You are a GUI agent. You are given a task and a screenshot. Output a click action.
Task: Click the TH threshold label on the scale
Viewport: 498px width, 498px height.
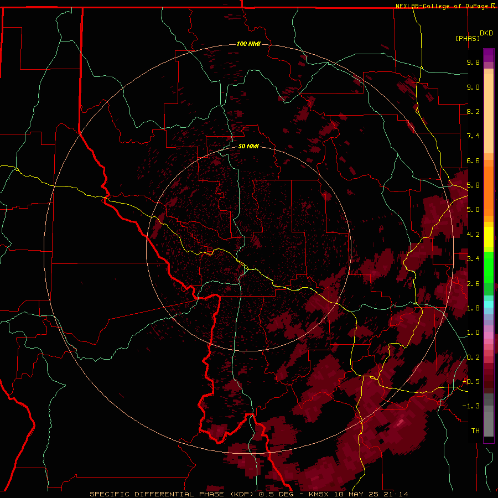[475, 431]
